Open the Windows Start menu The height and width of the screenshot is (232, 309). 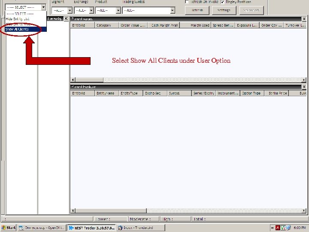pyautogui.click(x=8, y=228)
